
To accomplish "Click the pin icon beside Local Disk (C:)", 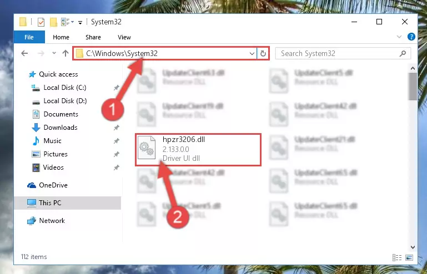I will 116,88.
